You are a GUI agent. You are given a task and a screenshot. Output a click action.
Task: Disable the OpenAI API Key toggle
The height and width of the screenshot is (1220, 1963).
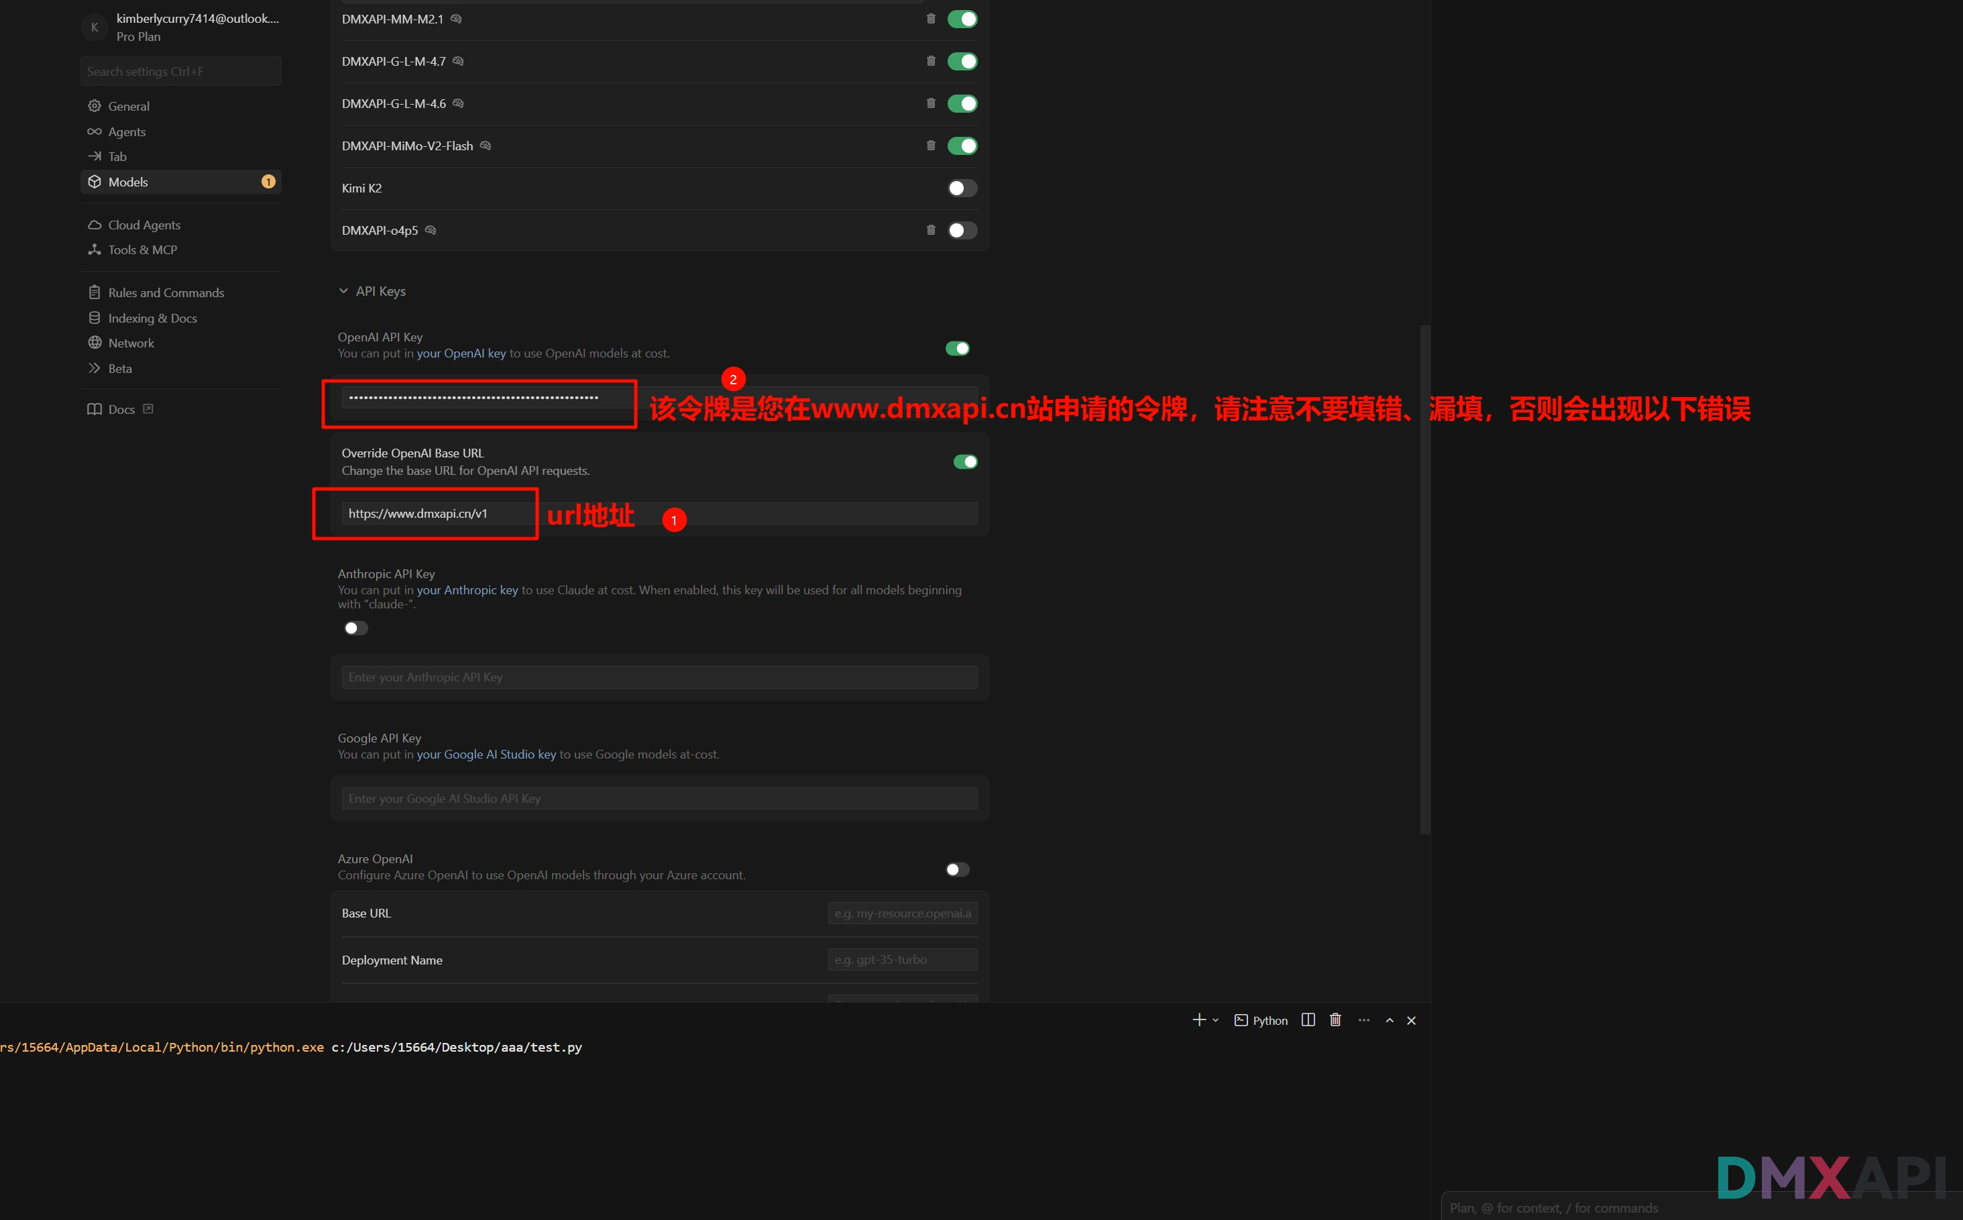point(957,349)
